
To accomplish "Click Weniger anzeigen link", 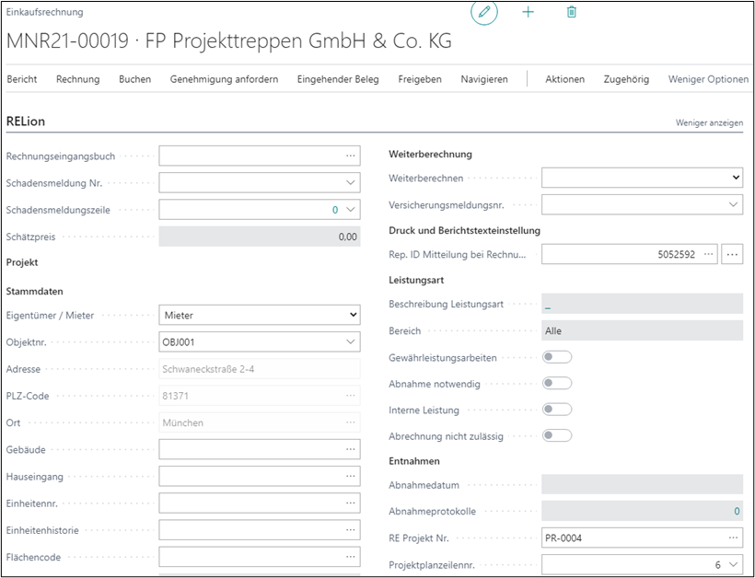I will (709, 122).
